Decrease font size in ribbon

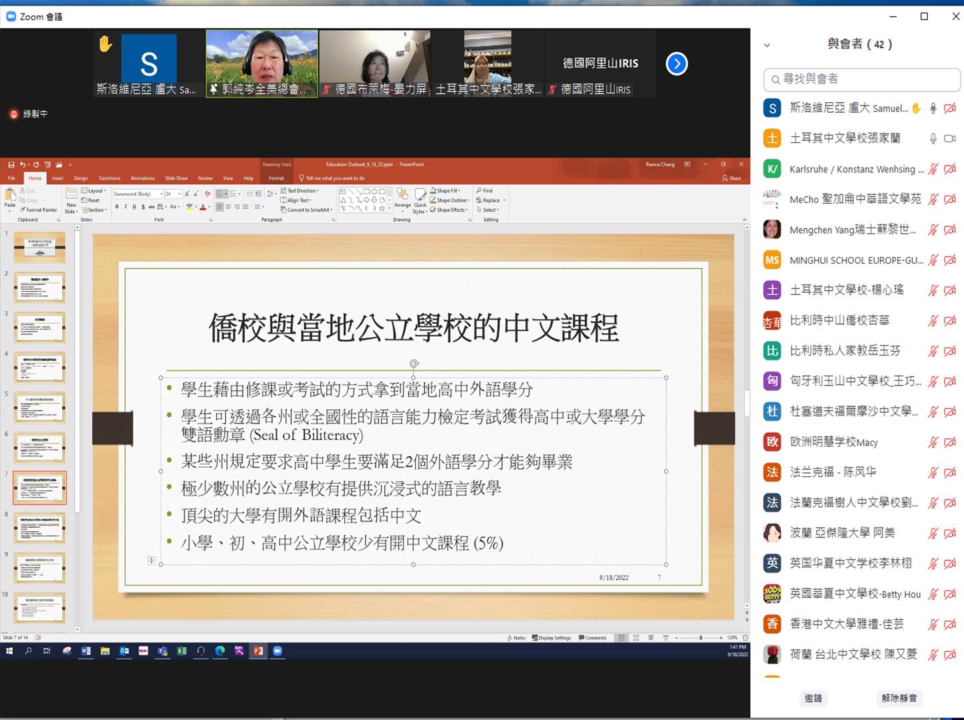[196, 194]
